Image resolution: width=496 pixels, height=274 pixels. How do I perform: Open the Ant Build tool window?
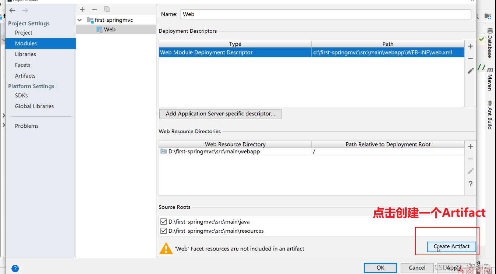click(x=490, y=115)
